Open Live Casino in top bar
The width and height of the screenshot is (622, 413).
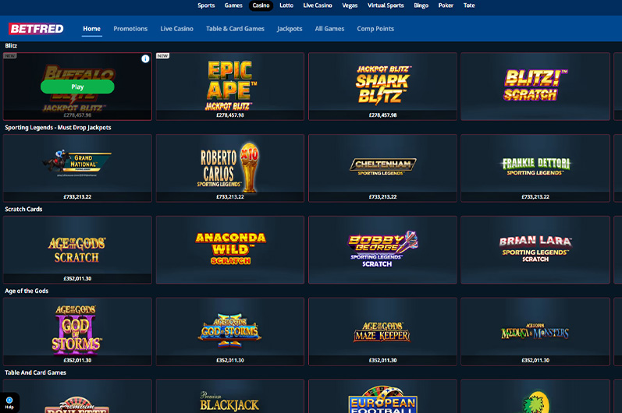[x=318, y=5]
